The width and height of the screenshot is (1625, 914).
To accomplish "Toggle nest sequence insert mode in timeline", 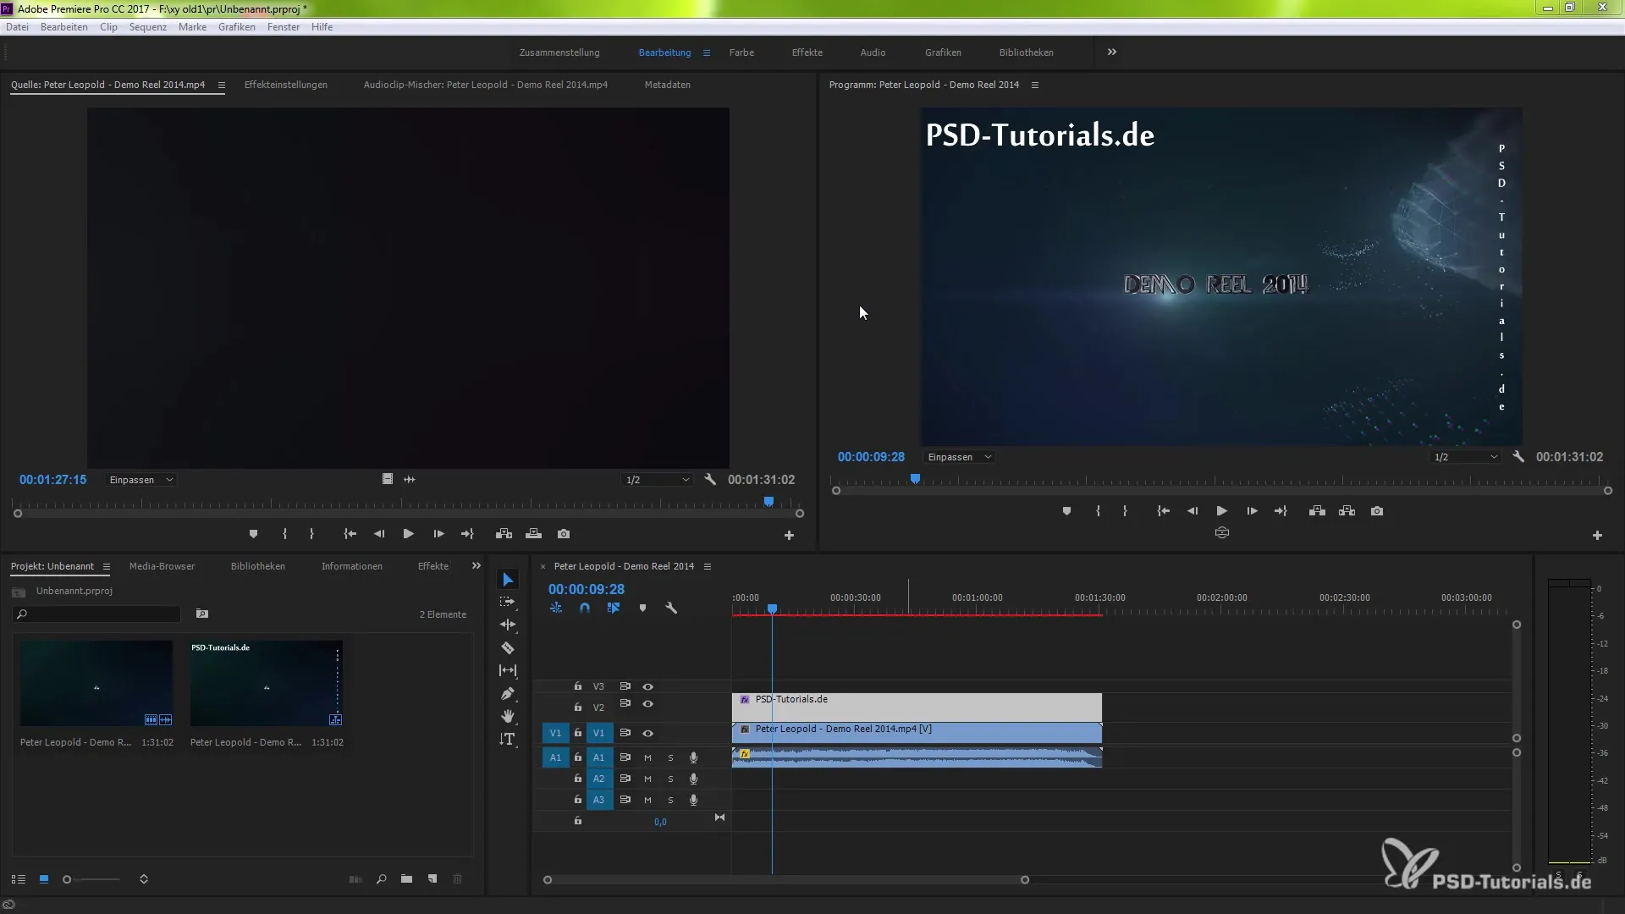I will click(556, 608).
